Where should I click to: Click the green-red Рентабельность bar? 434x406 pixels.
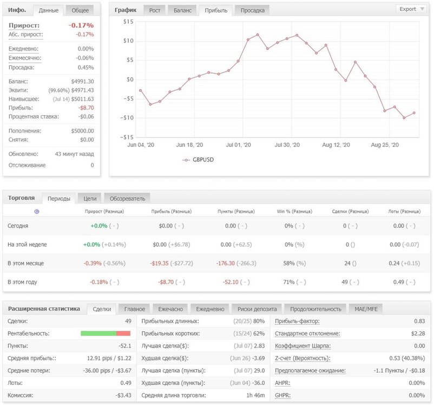click(106, 333)
